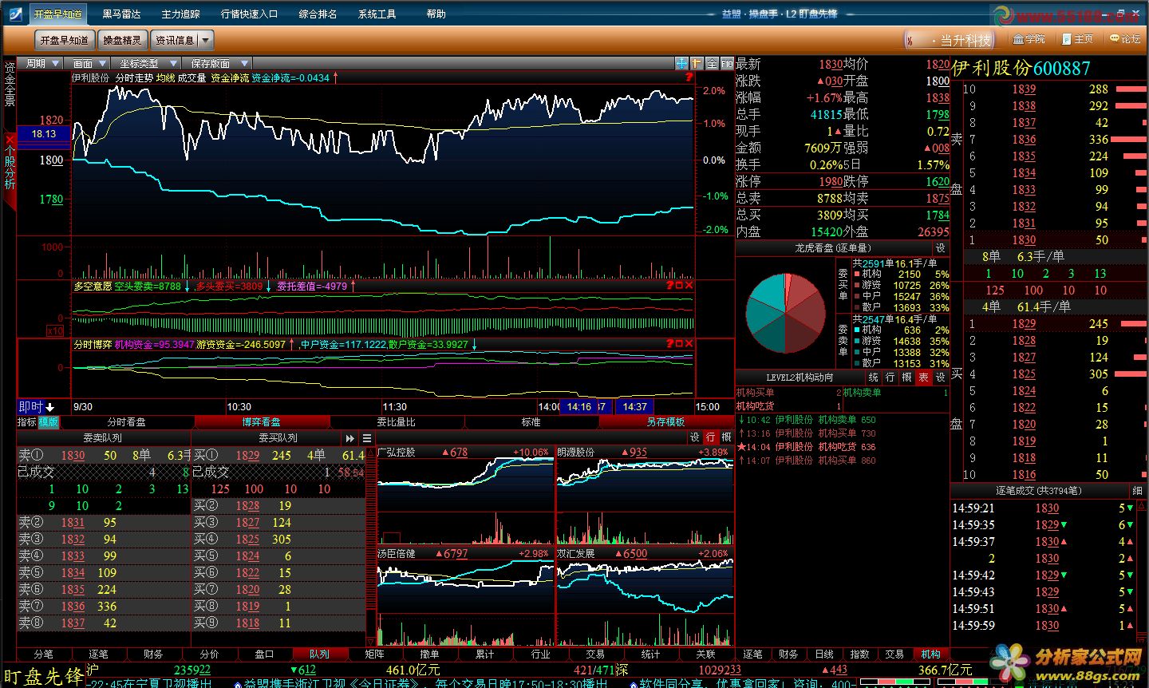This screenshot has width=1149, height=688.
Task: Click the 14:37 time marker on axis
Action: coord(634,406)
